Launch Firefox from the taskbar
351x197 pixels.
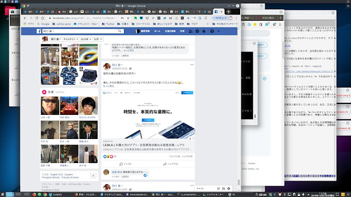(x=34, y=194)
